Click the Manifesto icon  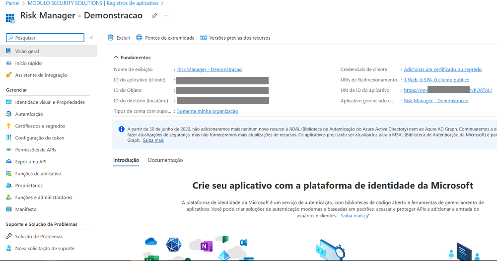click(x=8, y=209)
